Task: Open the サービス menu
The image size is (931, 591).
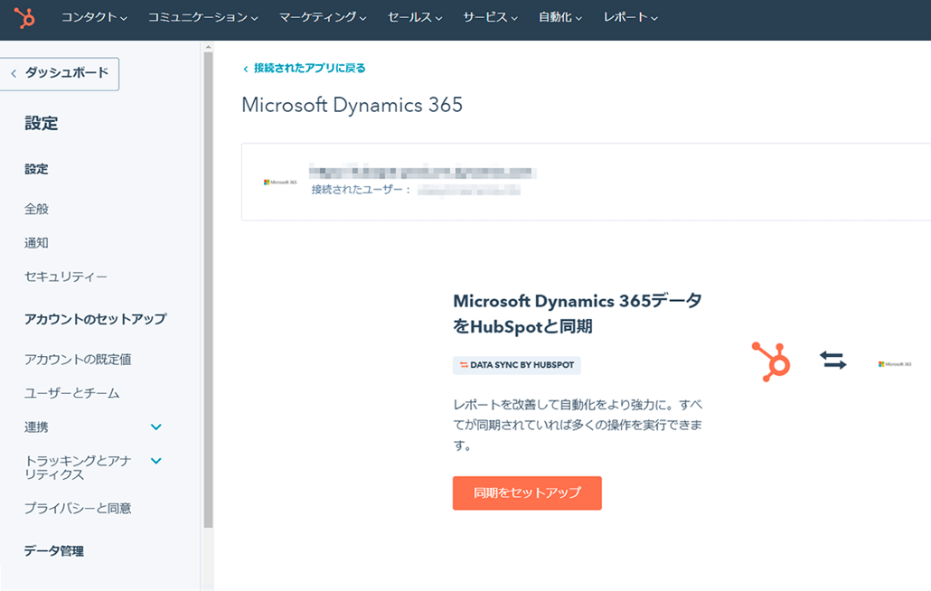Action: tap(491, 18)
